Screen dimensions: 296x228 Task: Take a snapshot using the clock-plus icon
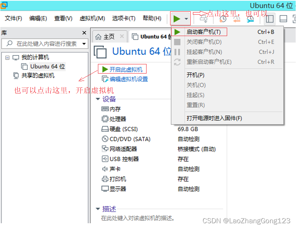[223, 19]
